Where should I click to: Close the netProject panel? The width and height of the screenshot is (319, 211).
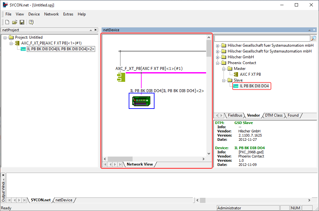tap(95, 30)
